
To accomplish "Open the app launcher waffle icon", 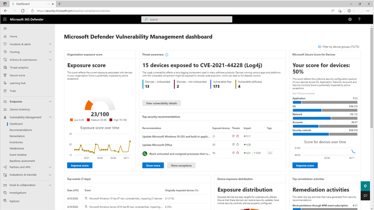I will pos(5,19).
